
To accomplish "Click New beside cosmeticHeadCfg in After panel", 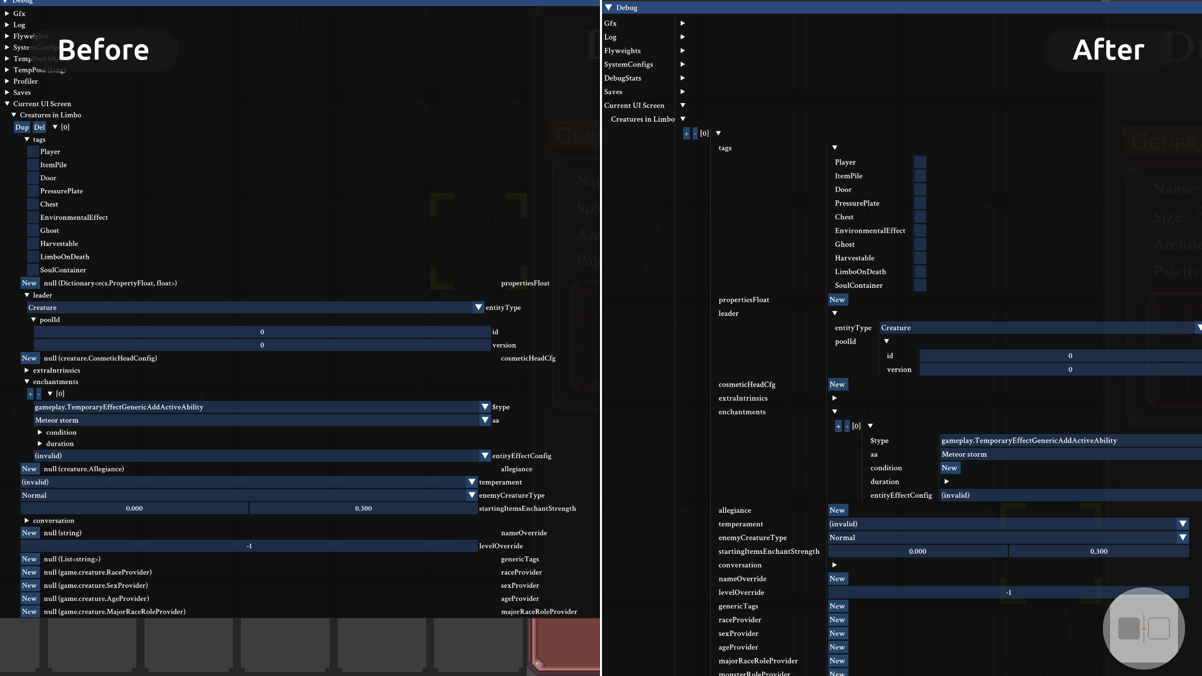I will click(x=837, y=385).
